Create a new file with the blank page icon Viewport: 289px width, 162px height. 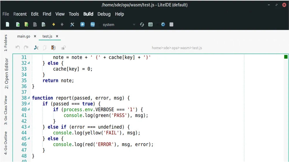pyautogui.click(x=8, y=24)
